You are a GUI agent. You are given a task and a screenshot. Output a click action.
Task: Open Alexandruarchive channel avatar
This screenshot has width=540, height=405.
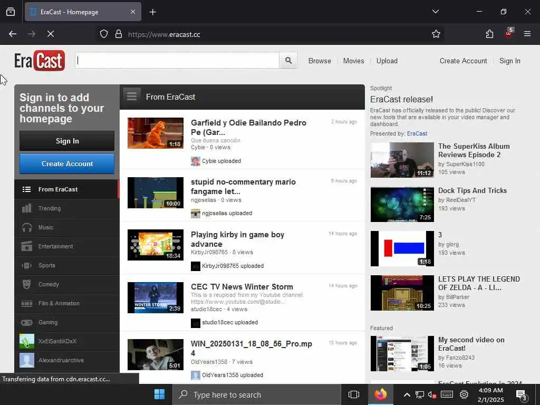pyautogui.click(x=27, y=360)
